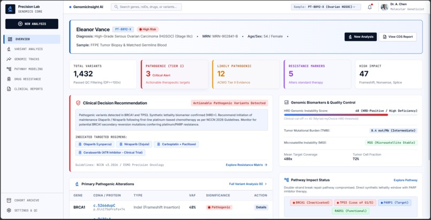This screenshot has height=220, width=431.
Task: Click the search magnifier icon
Action: pos(116,7)
